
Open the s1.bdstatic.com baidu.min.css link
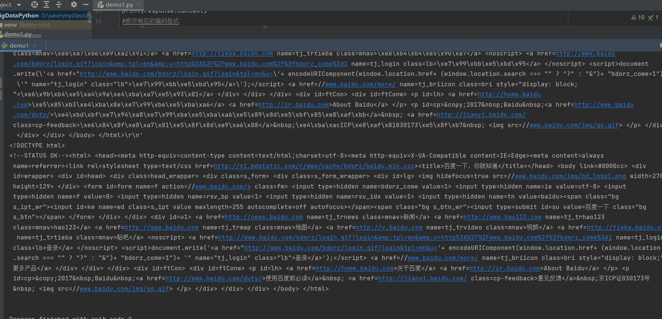click(314, 166)
